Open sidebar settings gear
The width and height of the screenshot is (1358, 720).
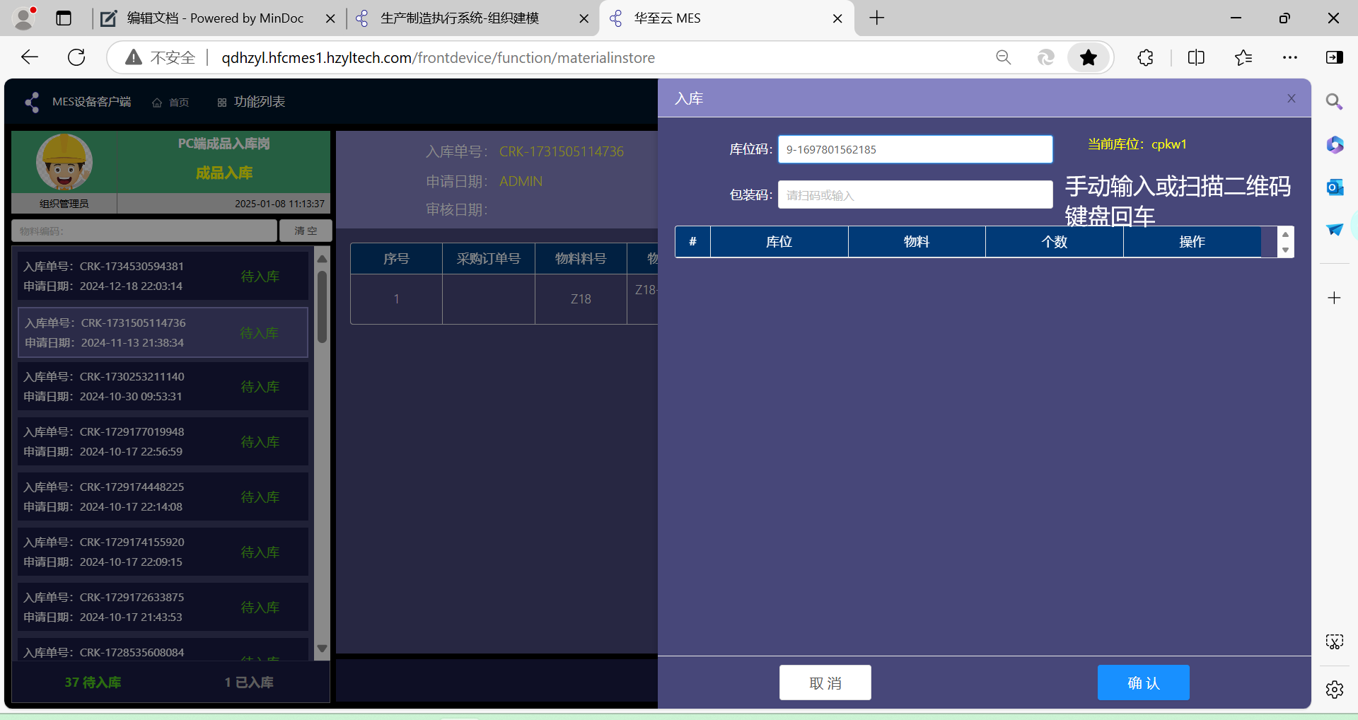(x=1335, y=689)
